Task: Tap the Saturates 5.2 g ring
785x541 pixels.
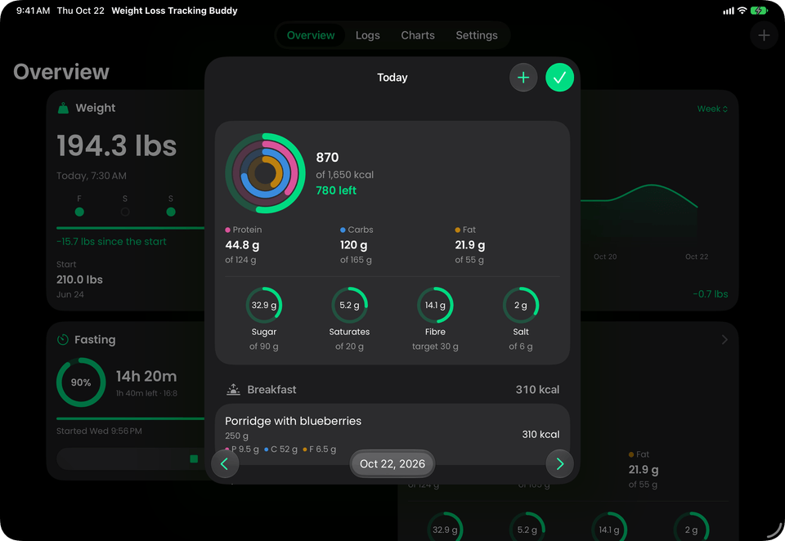Action: pos(349,306)
